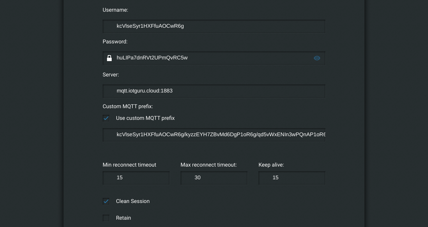Click the Keep alive value field

[292, 178]
